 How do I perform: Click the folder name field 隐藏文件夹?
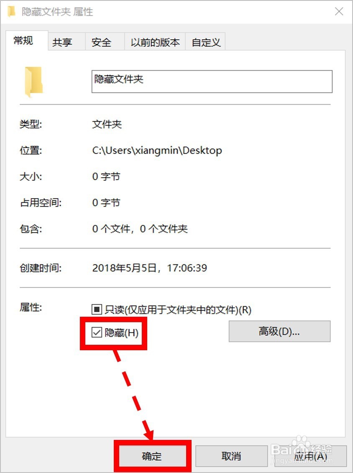point(212,81)
